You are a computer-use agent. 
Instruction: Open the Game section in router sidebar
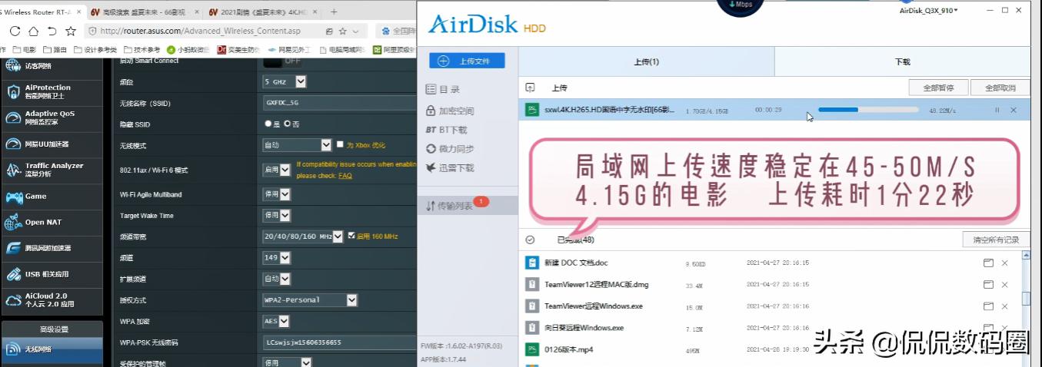(52, 197)
